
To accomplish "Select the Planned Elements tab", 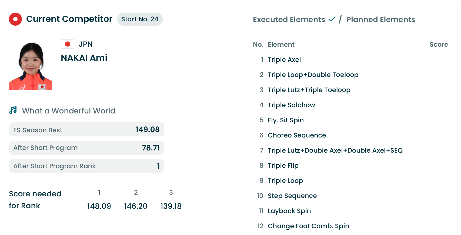I will 380,19.
